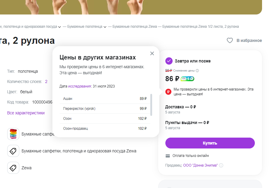The height and width of the screenshot is (188, 272).
Task: Open the В избранное label
Action: click(x=249, y=40)
